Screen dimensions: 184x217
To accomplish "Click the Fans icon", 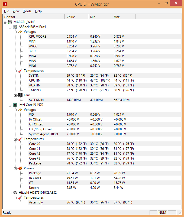I will pos(20,95).
